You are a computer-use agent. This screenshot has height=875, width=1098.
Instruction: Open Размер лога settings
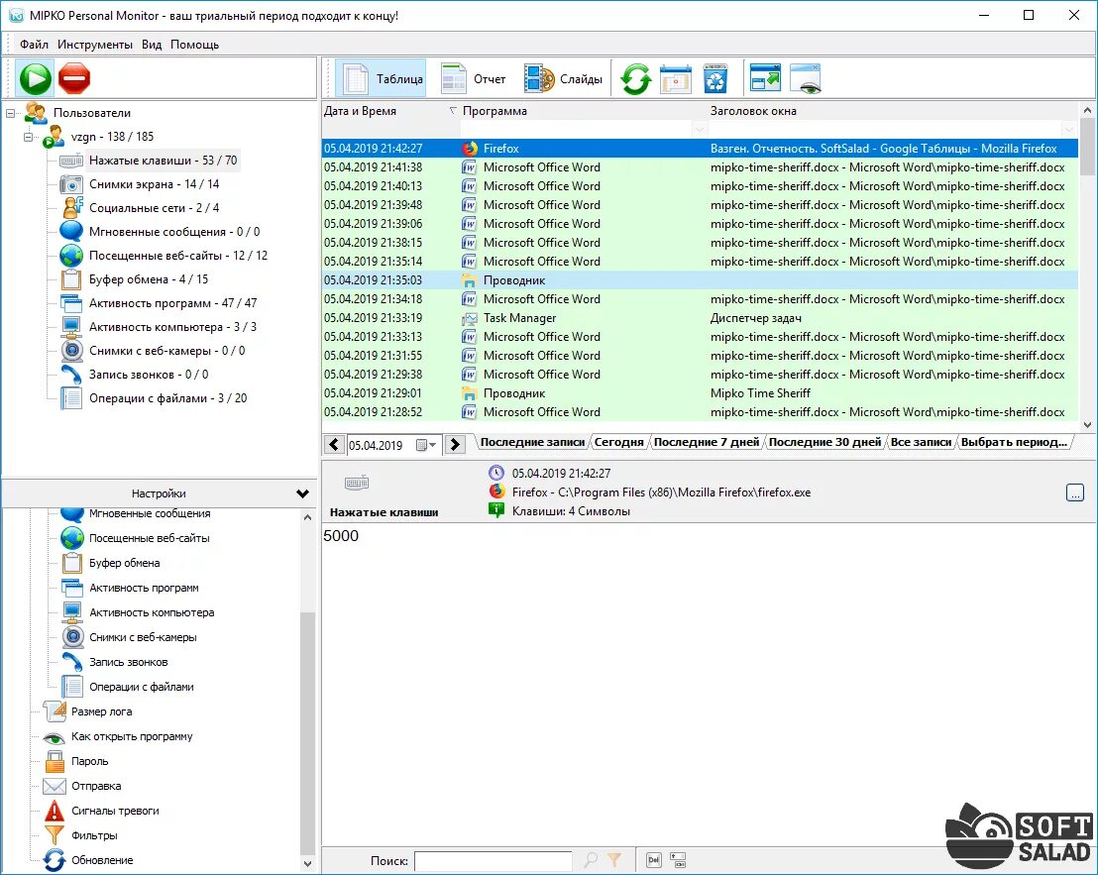pos(101,711)
